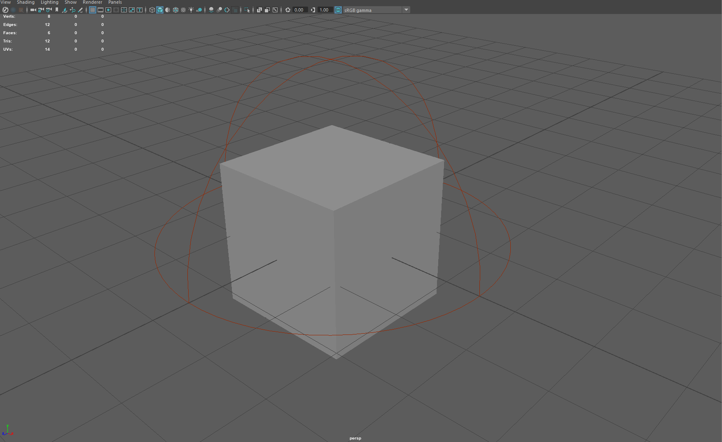The width and height of the screenshot is (722, 442).
Task: Toggle Multisample Anti-aliasing icon
Action: point(227,10)
